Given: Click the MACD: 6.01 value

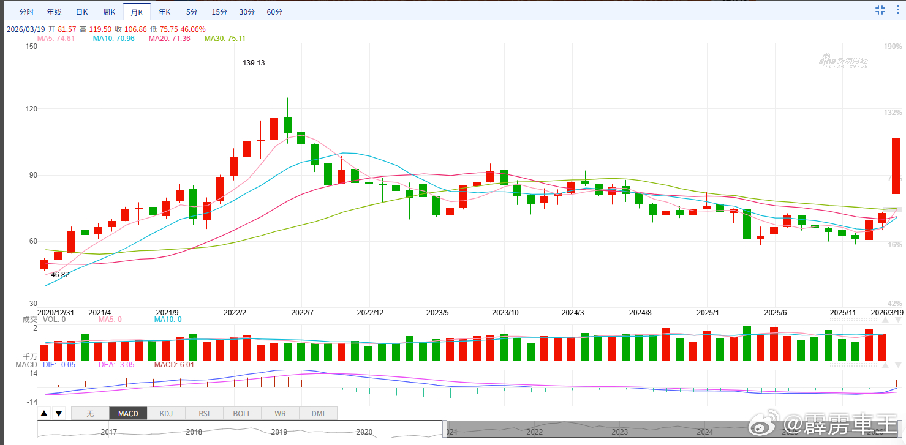Looking at the screenshot, I should point(174,365).
